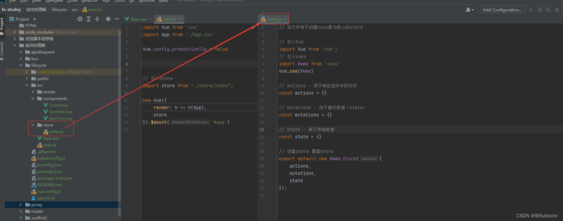Expand the scaffold folder
The height and width of the screenshot is (221, 563).
point(21,218)
